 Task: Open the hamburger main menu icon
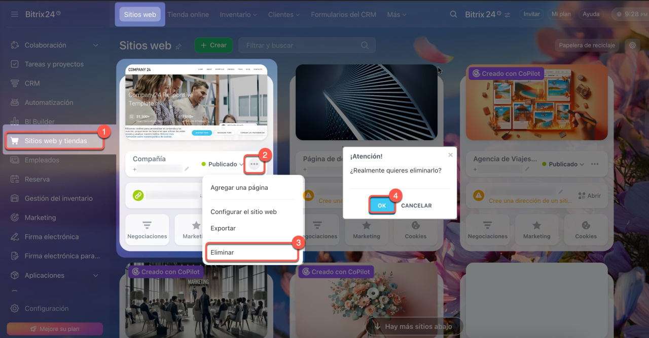pyautogui.click(x=15, y=14)
